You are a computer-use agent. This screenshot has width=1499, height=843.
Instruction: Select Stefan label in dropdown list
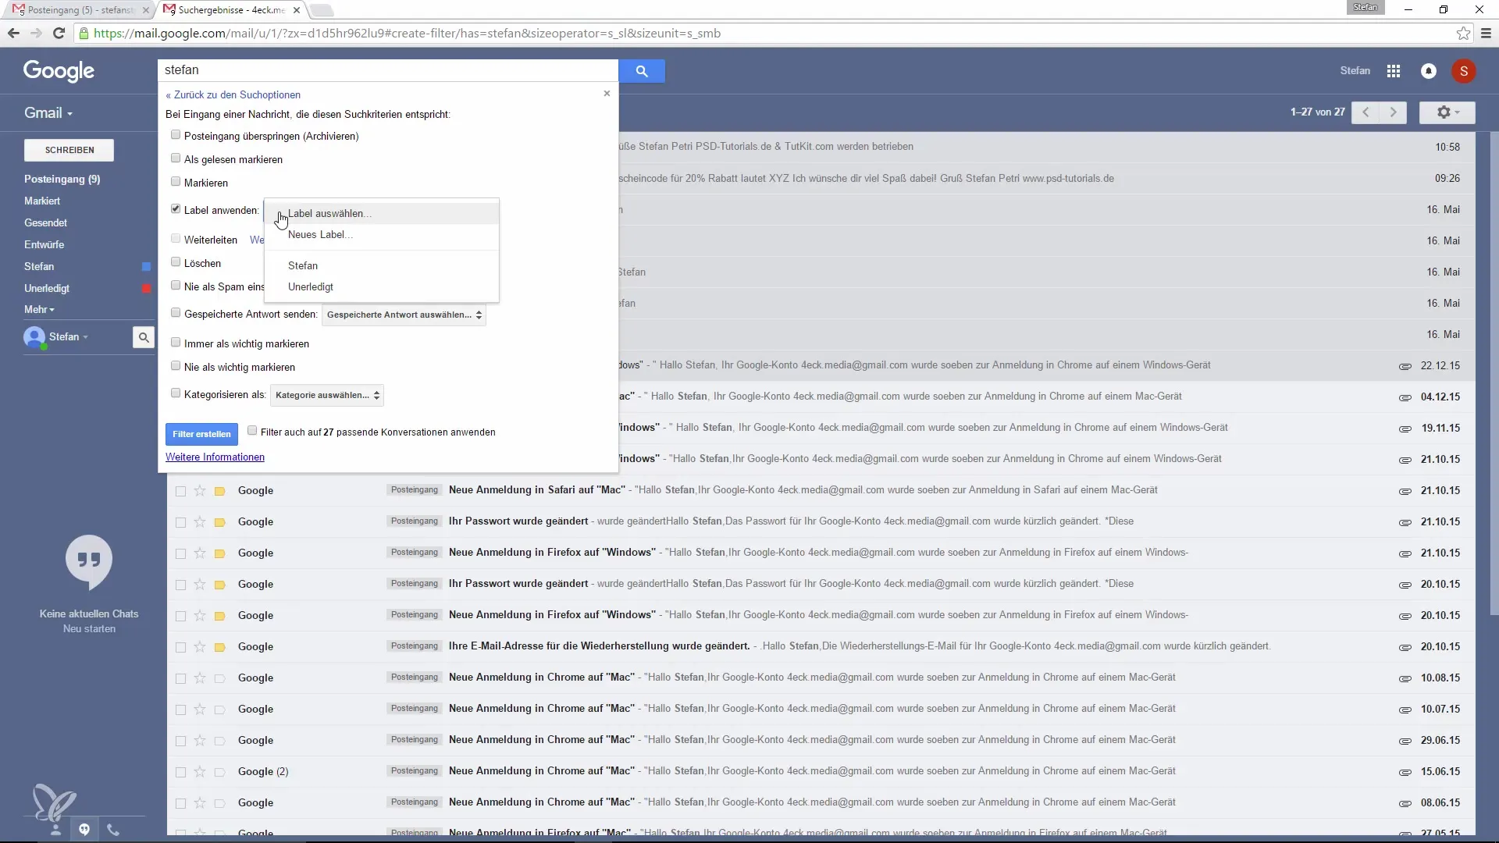tap(382, 266)
